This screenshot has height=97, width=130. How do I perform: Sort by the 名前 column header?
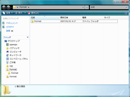pyautogui.click(x=45, y=18)
